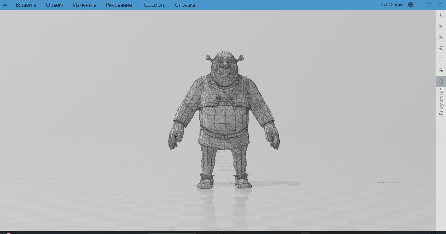The width and height of the screenshot is (446, 234).
Task: Toggle the empty circle selection mode
Action: click(x=441, y=59)
